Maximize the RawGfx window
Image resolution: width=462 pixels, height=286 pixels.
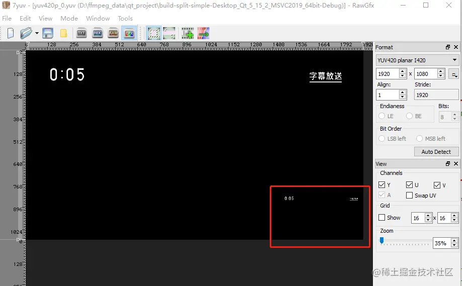pos(426,5)
